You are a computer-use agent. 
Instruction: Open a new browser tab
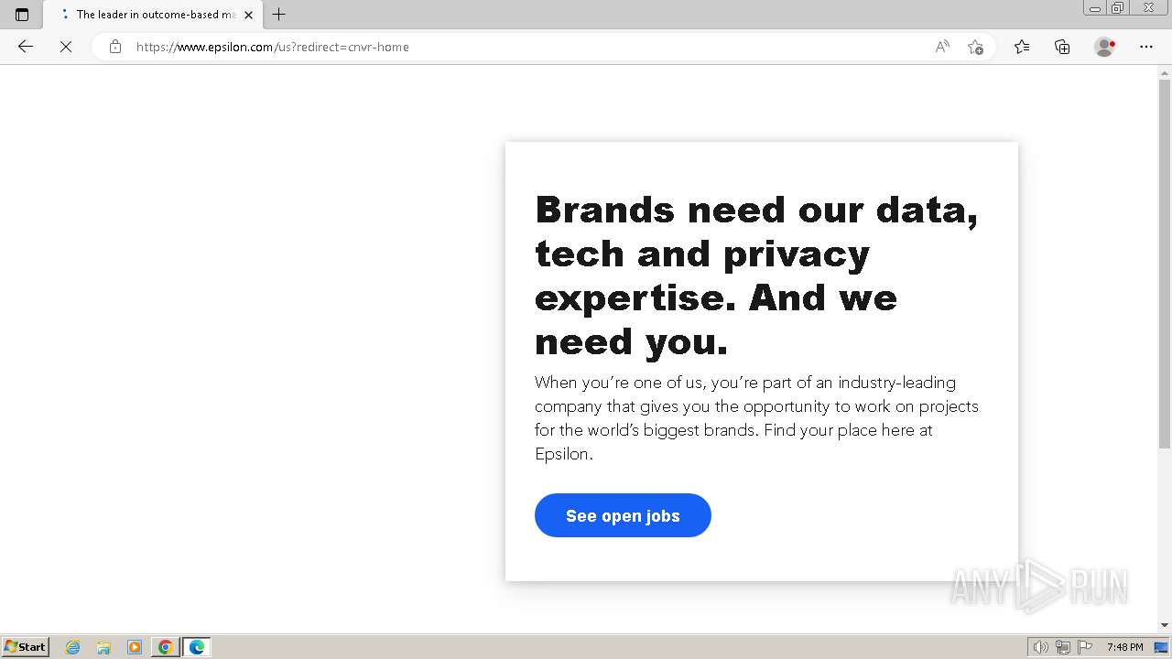coord(279,15)
